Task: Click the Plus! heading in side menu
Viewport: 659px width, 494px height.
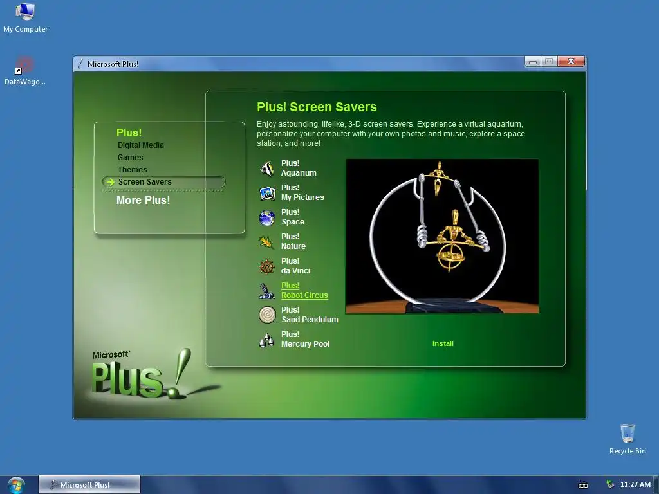Action: tap(129, 133)
